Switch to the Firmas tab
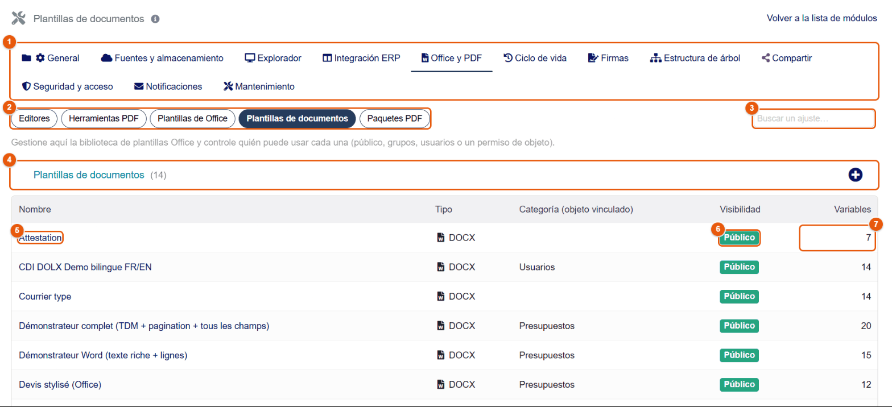892x407 pixels. click(608, 57)
